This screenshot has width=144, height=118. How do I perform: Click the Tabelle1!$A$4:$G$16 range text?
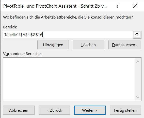point(23,35)
